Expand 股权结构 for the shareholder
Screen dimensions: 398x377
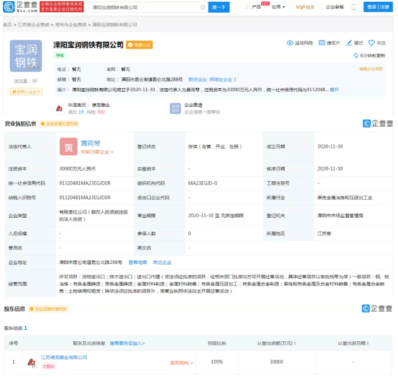(181, 363)
